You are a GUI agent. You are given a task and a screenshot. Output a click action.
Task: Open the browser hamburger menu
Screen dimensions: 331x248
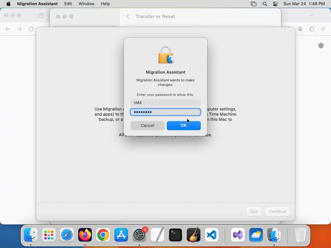[323, 29]
